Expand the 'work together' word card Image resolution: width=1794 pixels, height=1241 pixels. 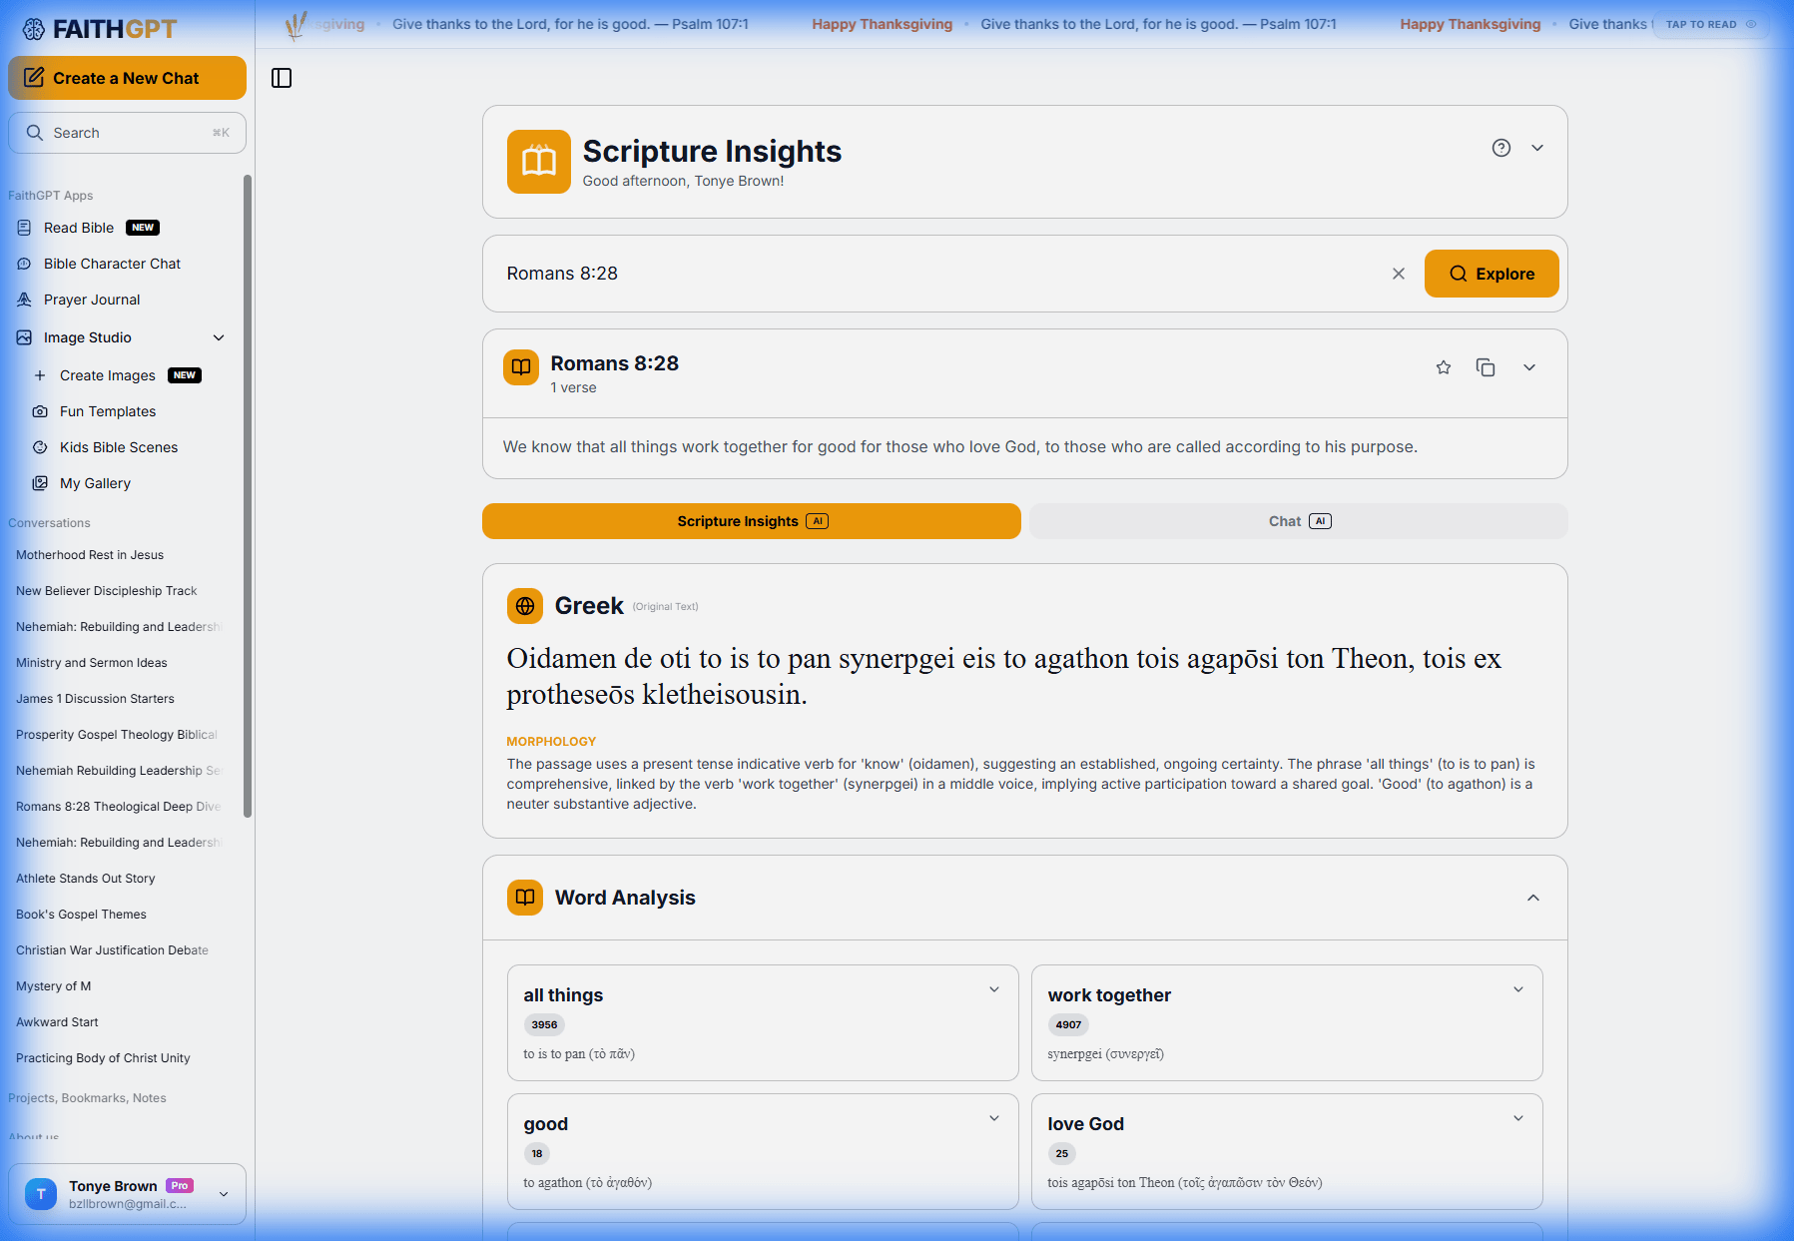point(1518,989)
